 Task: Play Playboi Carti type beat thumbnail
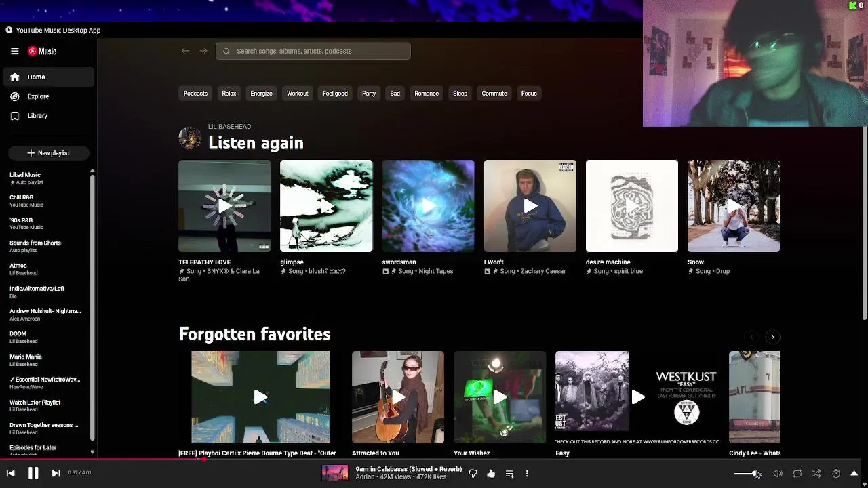260,397
